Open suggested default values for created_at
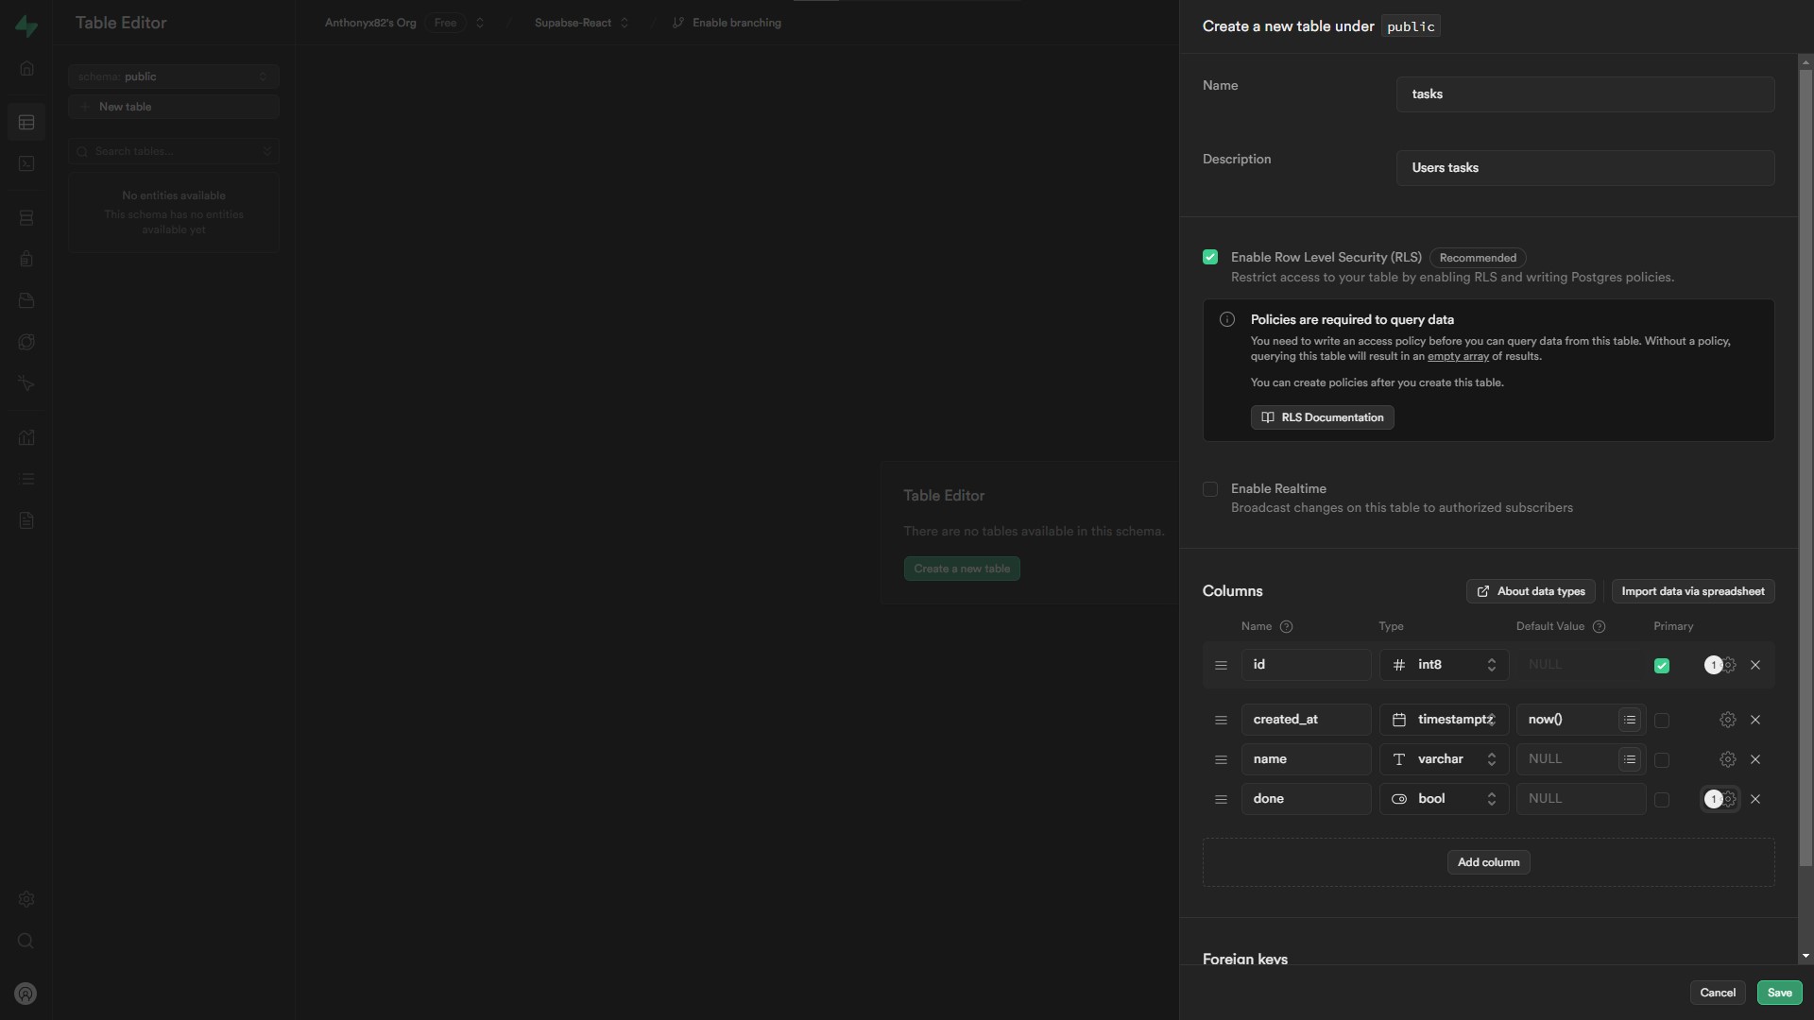The height and width of the screenshot is (1020, 1814). click(x=1630, y=720)
